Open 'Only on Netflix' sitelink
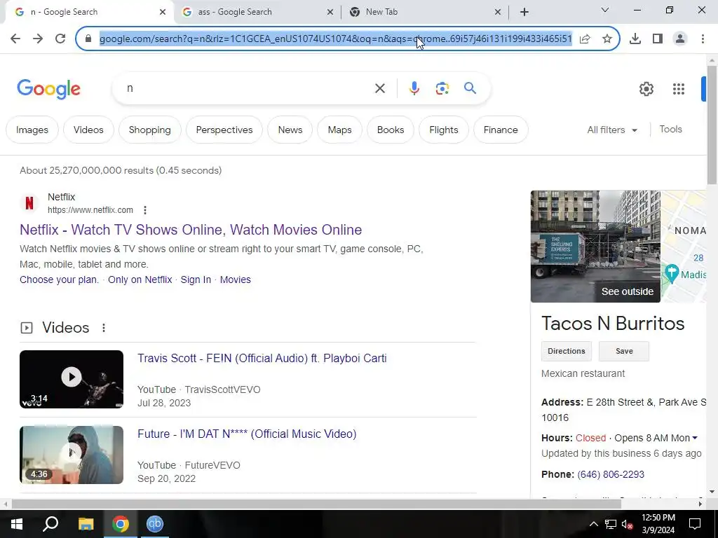The width and height of the screenshot is (718, 538). point(140,280)
